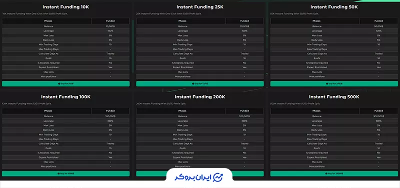The image size is (400, 188).
Task: Click Expert Prohibited label in the 50K table
Action: (316, 67)
